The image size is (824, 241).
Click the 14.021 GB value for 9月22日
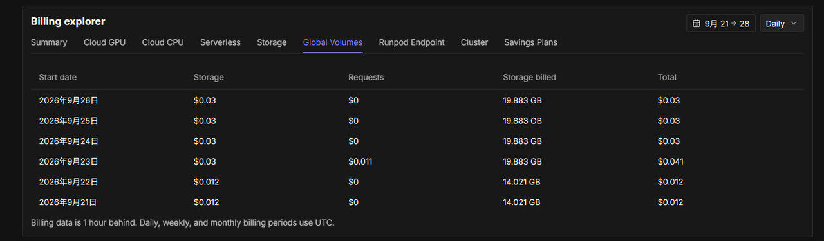[521, 182]
